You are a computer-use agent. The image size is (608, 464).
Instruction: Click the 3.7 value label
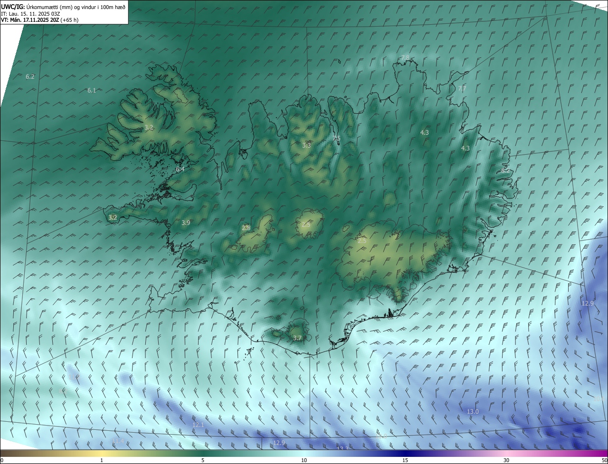[x=297, y=338]
